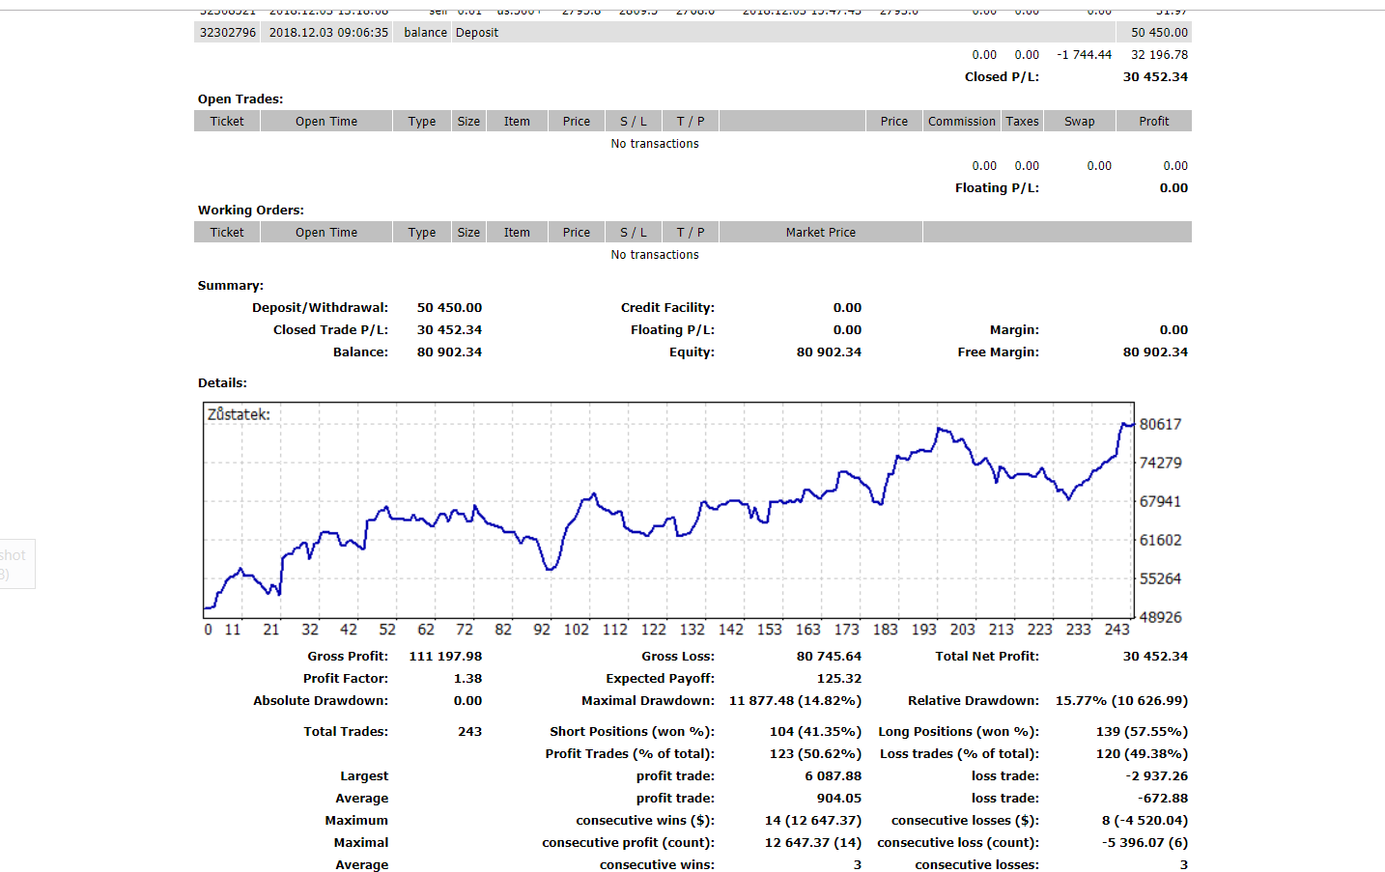
Task: Click the balance line chart
Action: tap(668, 510)
